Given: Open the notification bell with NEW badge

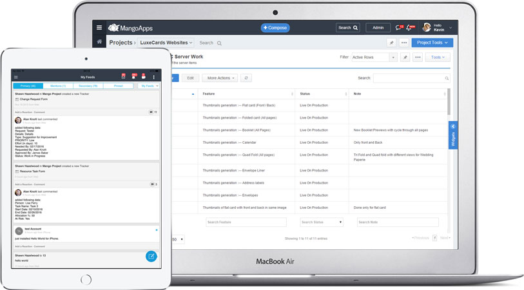Looking at the screenshot, I should pos(410,28).
